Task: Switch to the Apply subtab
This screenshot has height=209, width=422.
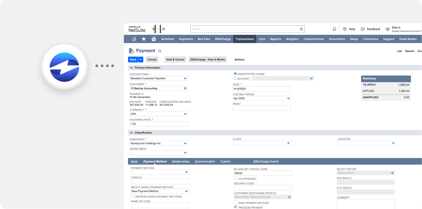Action: 134,161
